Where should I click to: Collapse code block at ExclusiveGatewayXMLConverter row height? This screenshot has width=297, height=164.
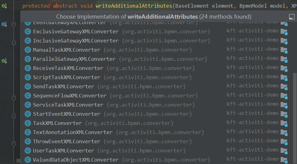click(14, 25)
